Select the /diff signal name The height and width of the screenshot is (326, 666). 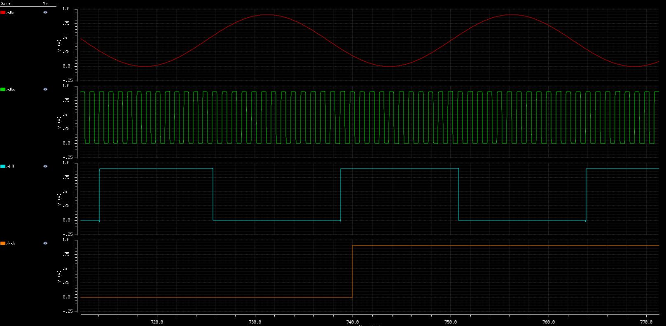tap(11, 166)
